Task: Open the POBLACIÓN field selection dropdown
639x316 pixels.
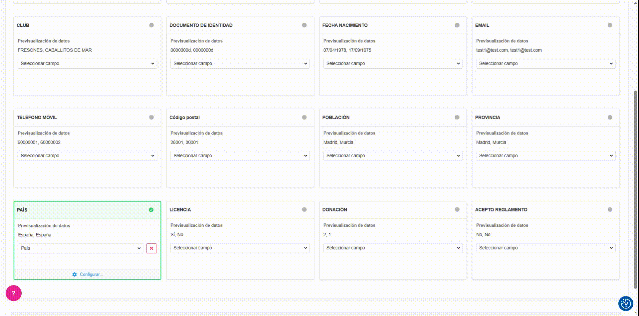Action: [393, 156]
